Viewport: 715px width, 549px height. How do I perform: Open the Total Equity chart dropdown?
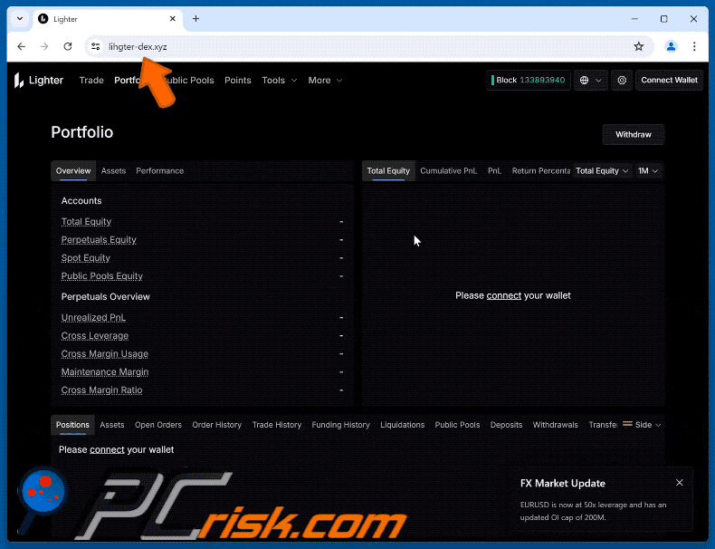(x=602, y=171)
